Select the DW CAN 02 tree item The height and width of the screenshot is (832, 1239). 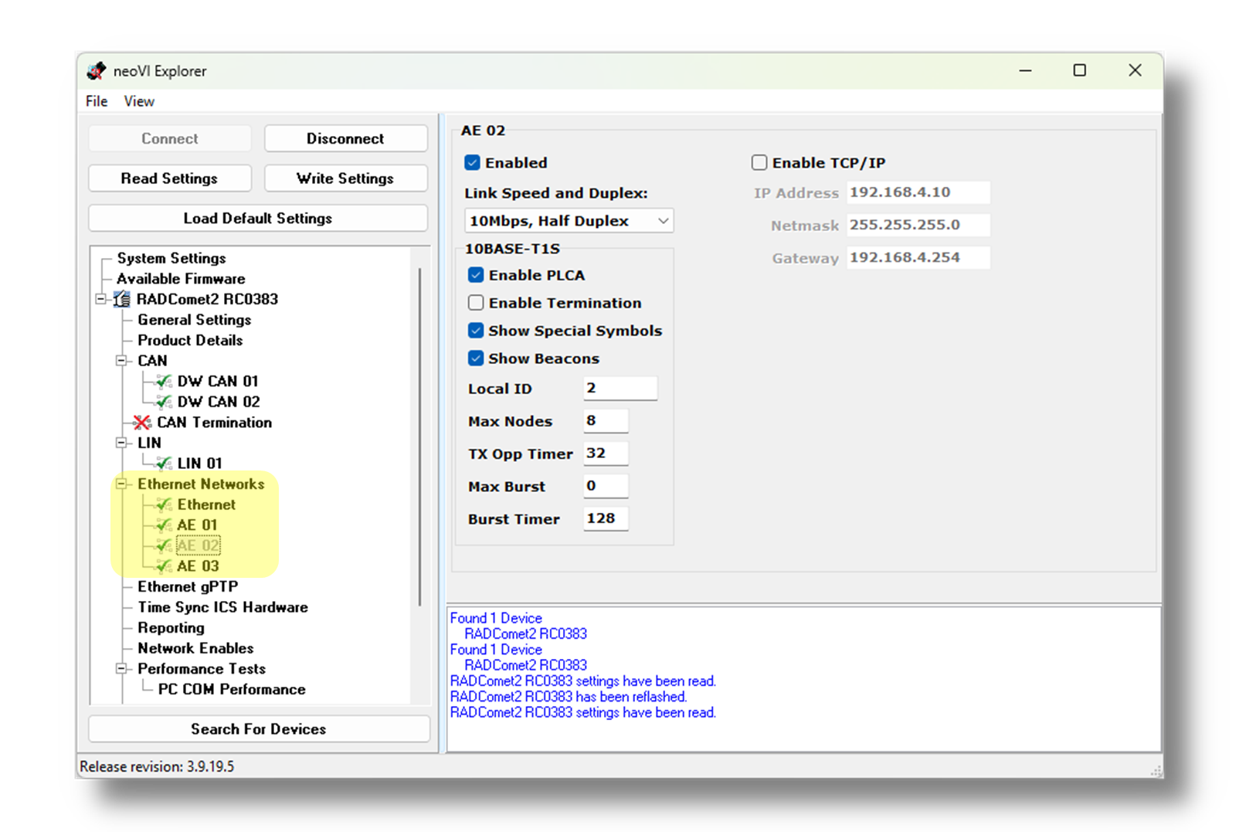(x=219, y=402)
